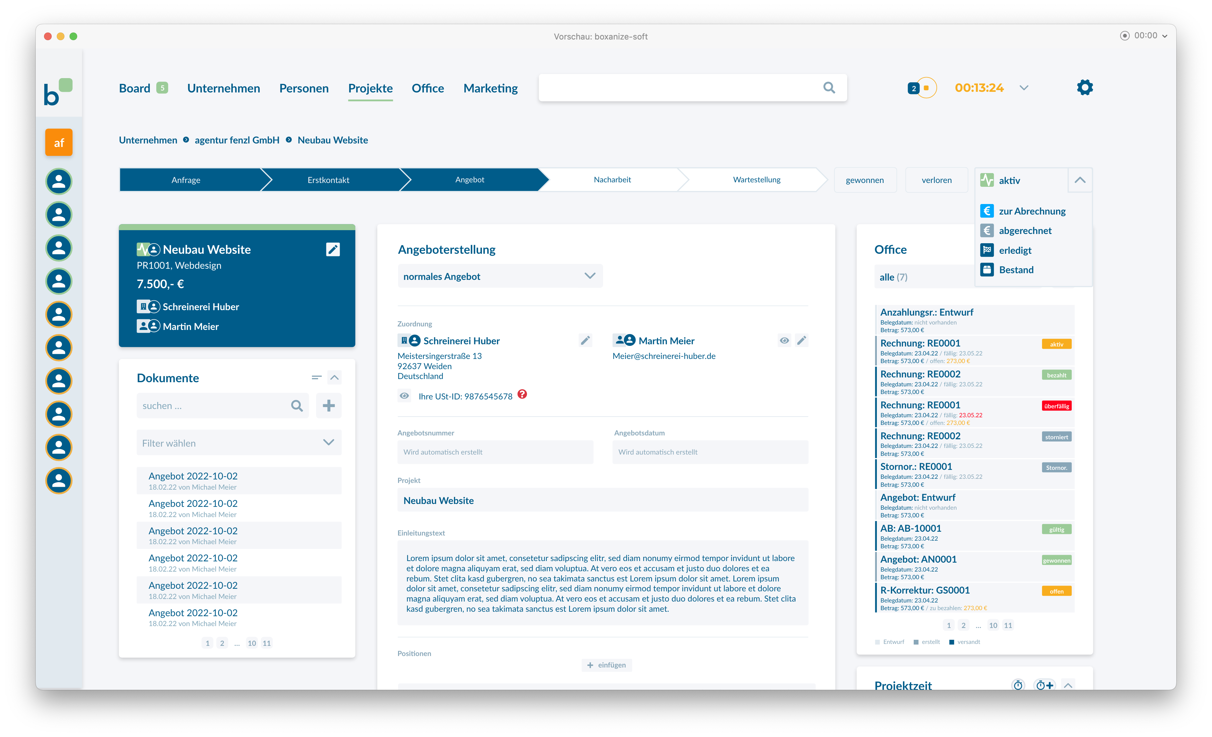The image size is (1212, 737).
Task: Click the 'einfügen' button under Positionen
Action: click(x=607, y=665)
